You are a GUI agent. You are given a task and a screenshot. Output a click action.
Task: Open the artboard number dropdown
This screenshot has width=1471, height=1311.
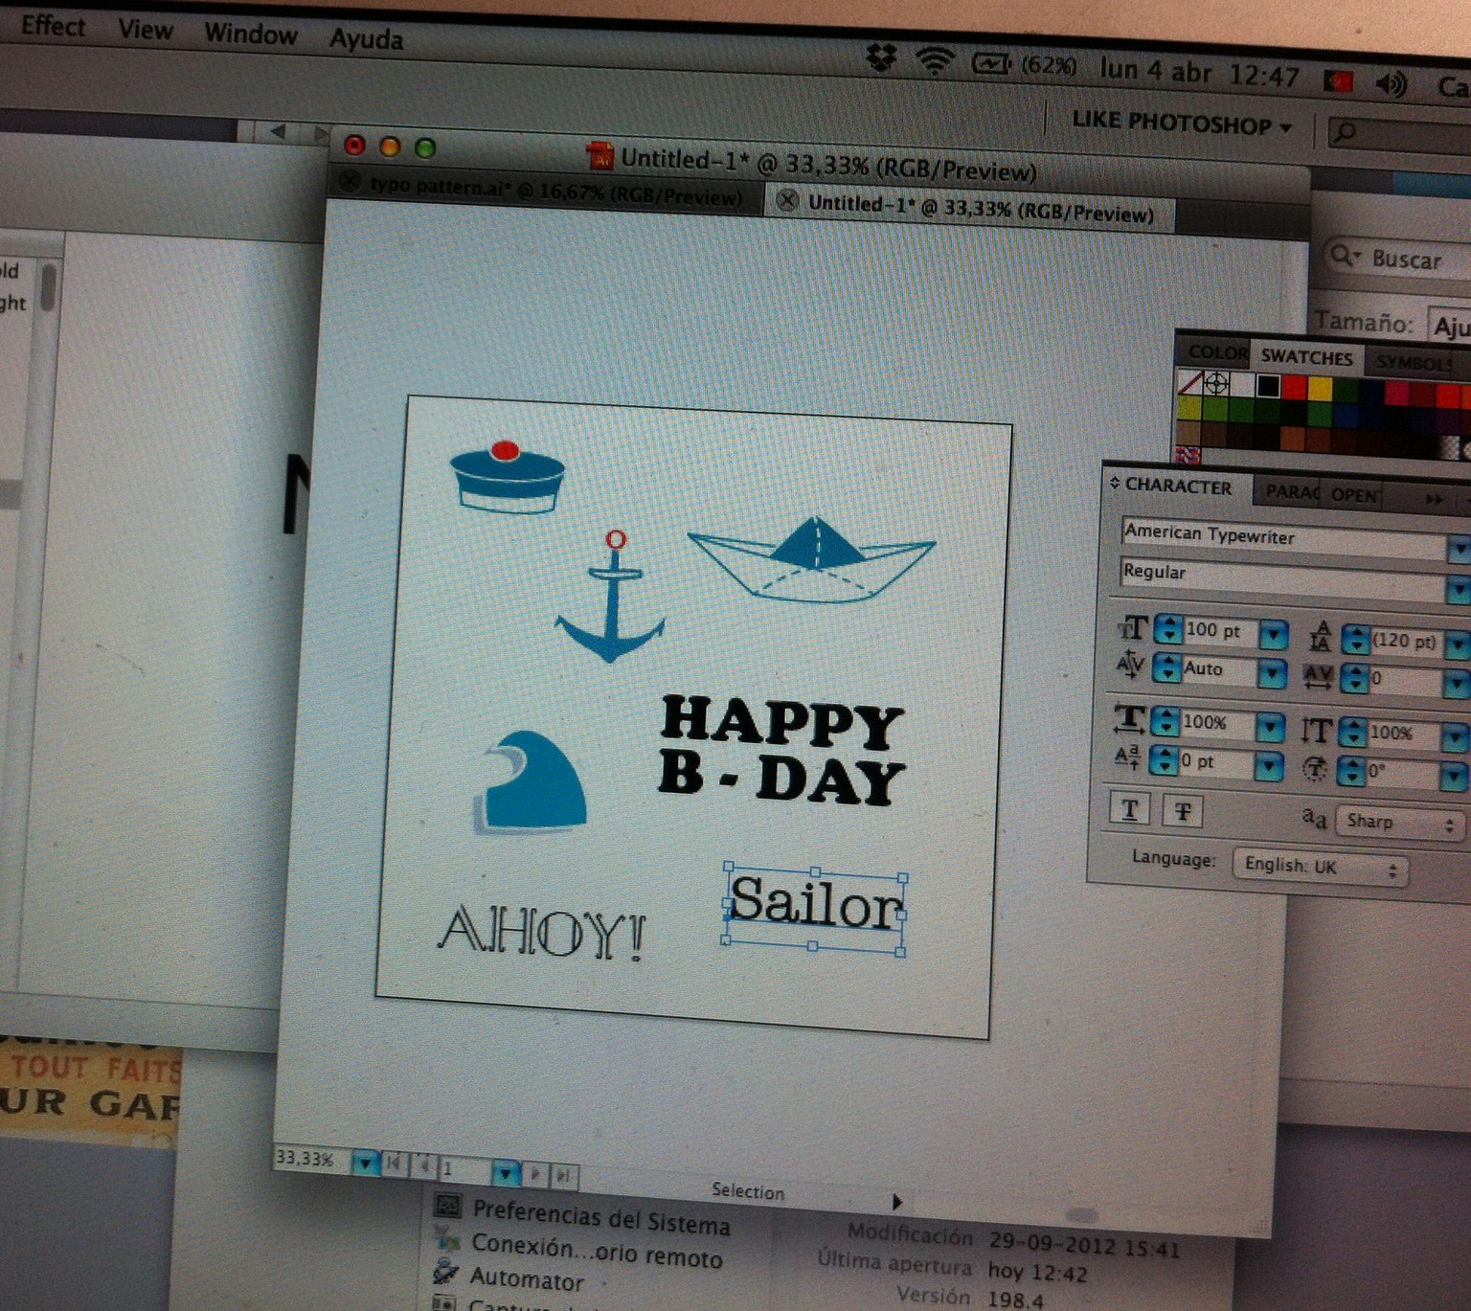(x=505, y=1171)
